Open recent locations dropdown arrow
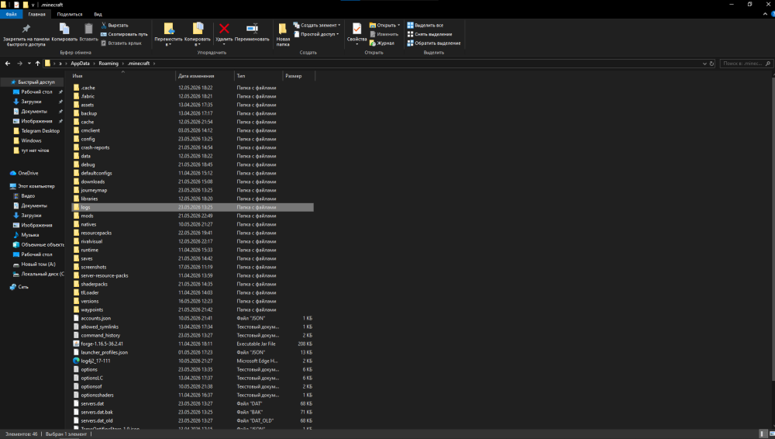 (29, 64)
